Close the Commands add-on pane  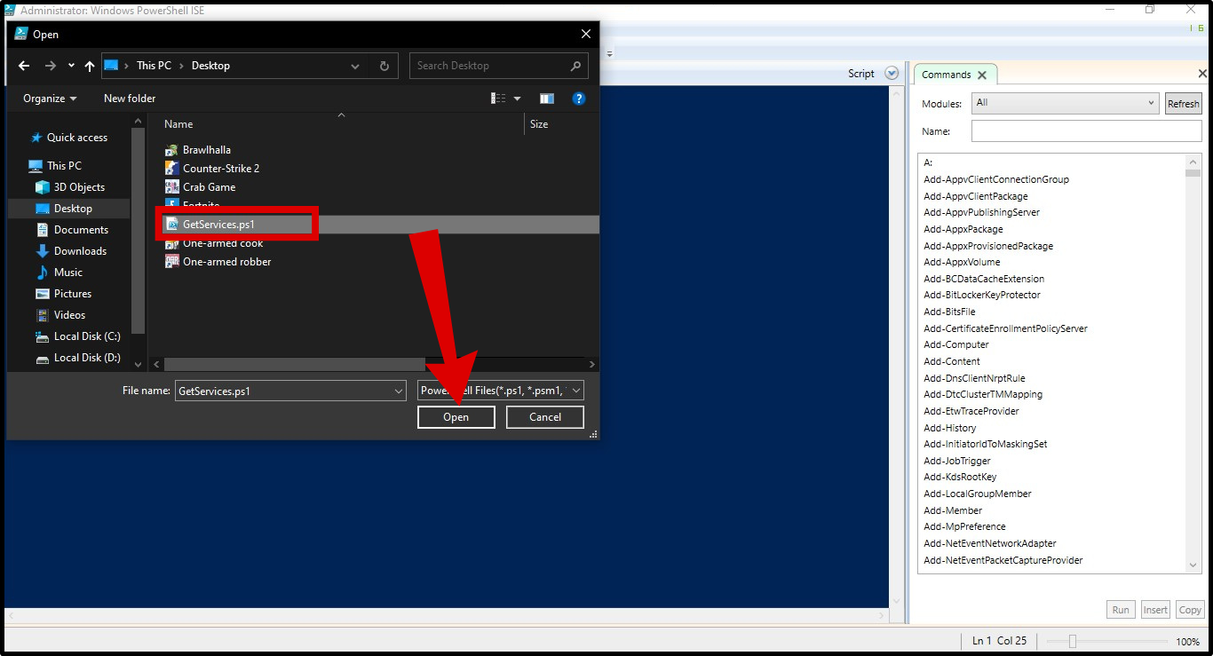pos(1203,74)
